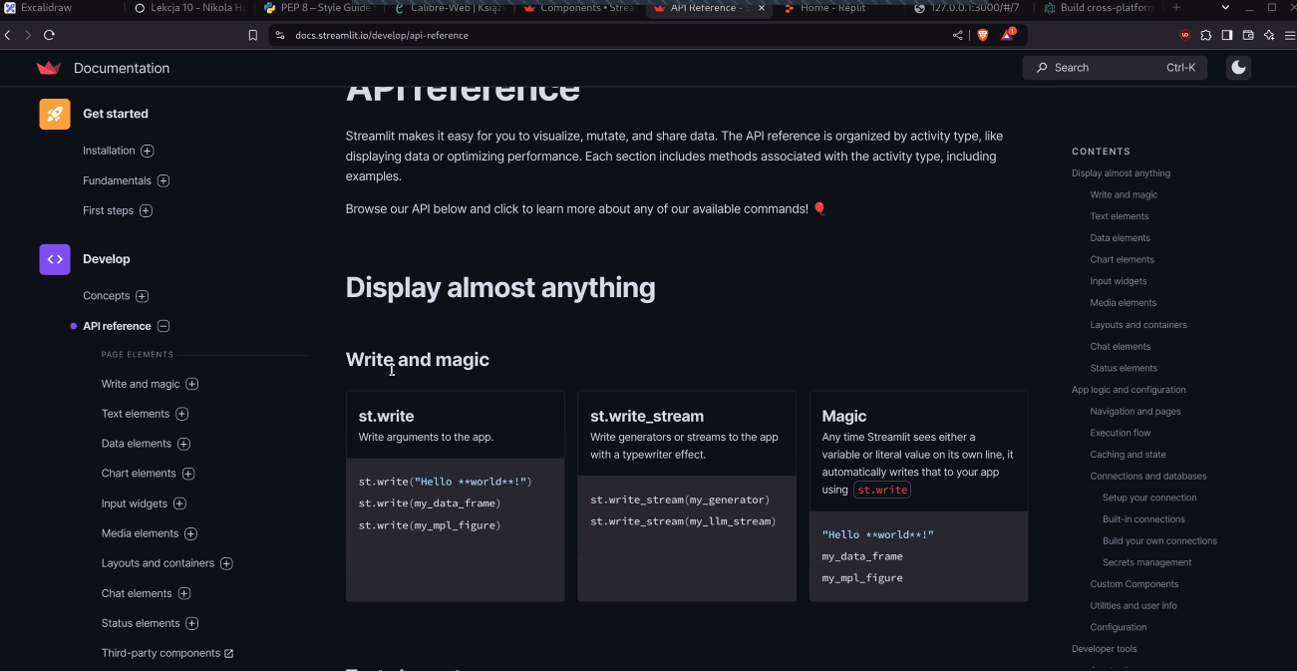Jump to Caching and state in Contents
The height and width of the screenshot is (671, 1297).
(x=1128, y=455)
